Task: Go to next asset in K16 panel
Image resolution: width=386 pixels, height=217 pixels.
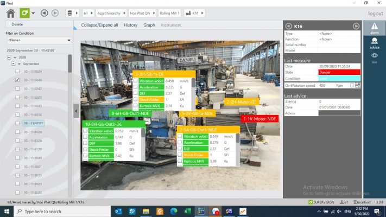Action: [x=356, y=26]
